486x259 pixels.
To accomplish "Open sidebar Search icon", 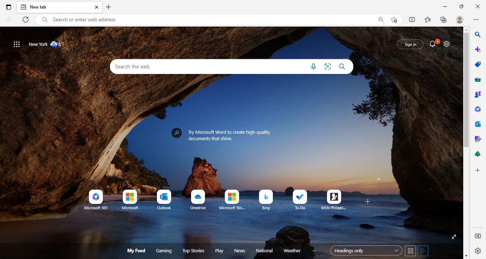I will (x=478, y=35).
